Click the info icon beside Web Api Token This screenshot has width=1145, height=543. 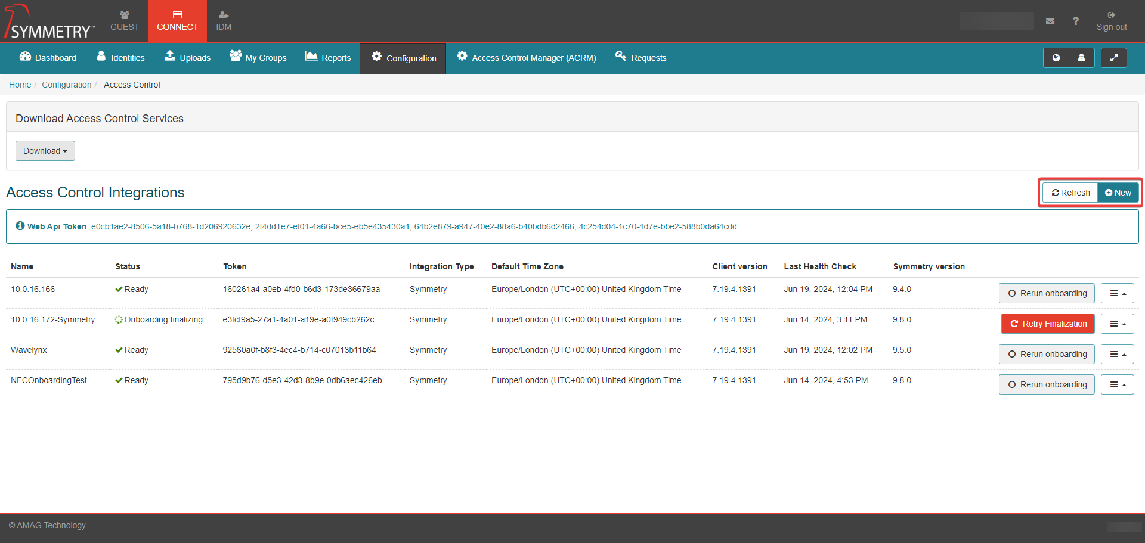pyautogui.click(x=20, y=226)
